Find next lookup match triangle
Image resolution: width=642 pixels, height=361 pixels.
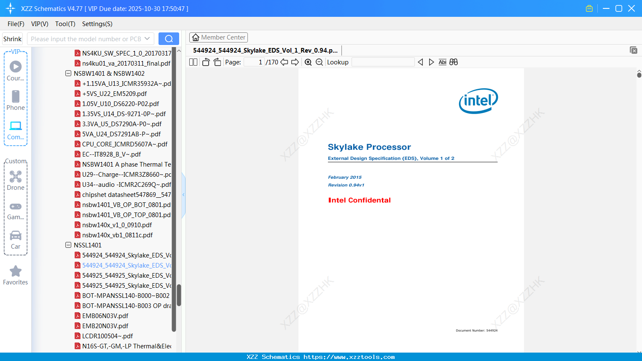431,62
